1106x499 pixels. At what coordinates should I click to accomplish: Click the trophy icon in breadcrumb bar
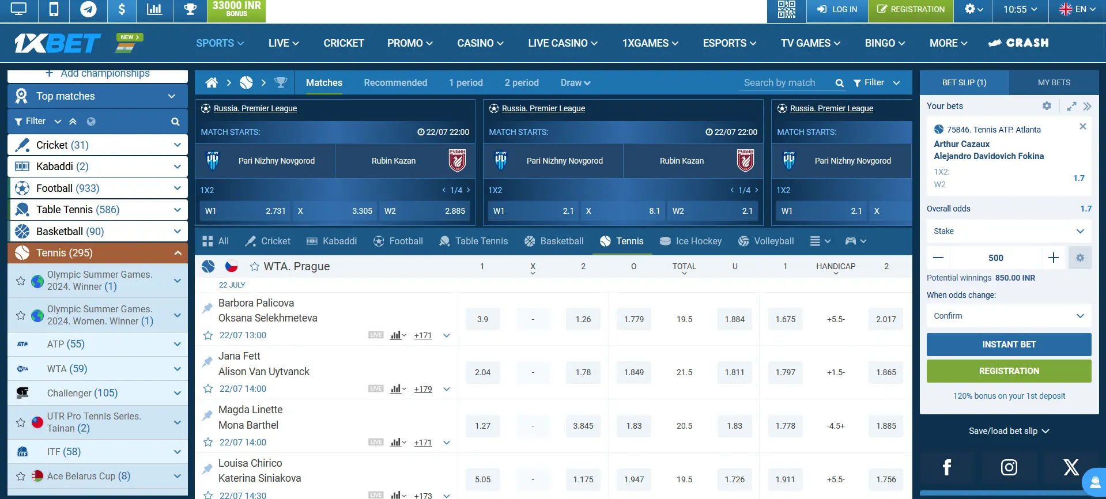point(281,82)
